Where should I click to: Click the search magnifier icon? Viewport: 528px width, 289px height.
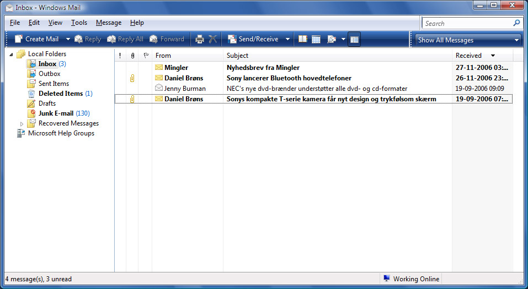[x=516, y=23]
